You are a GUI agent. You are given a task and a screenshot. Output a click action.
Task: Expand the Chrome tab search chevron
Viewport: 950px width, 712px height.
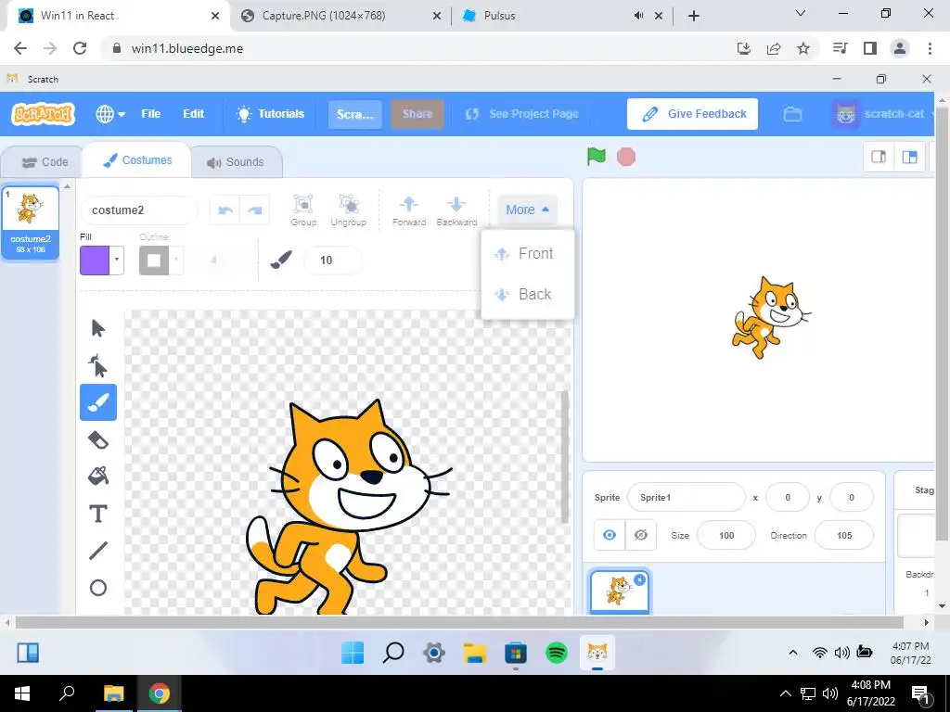(x=801, y=14)
